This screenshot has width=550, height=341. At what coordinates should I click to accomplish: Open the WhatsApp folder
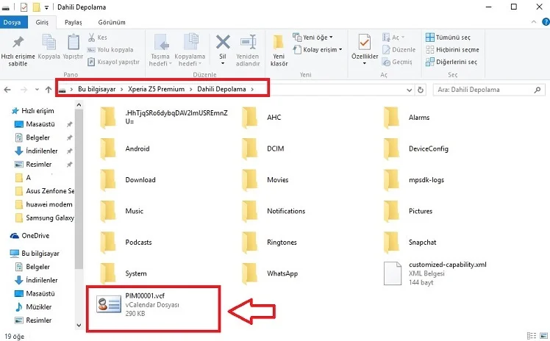point(282,273)
